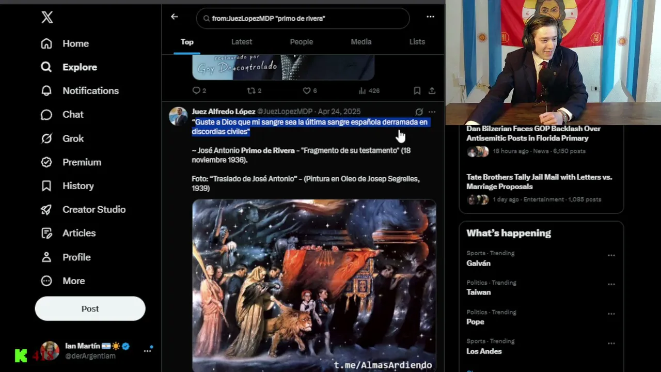
Task: Click the search query input field
Action: pos(303,19)
